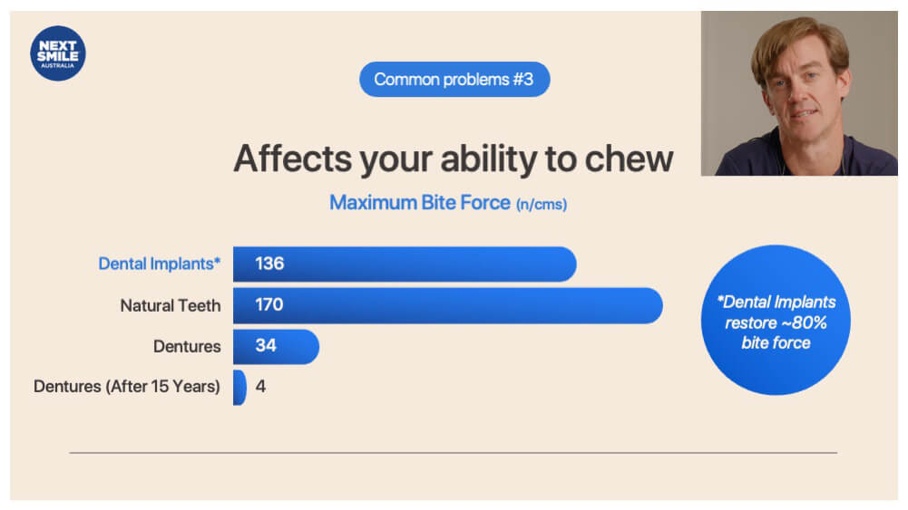The image size is (908, 510).
Task: Click the number 34 inside Dentures bar
Action: (266, 346)
